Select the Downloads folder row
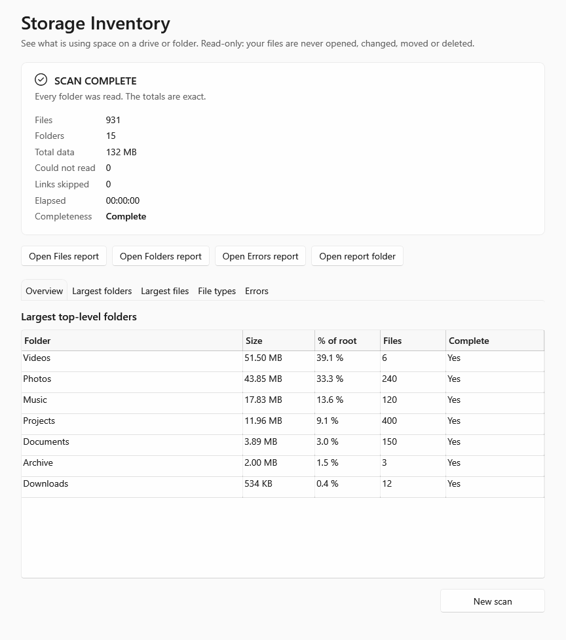 click(x=283, y=487)
